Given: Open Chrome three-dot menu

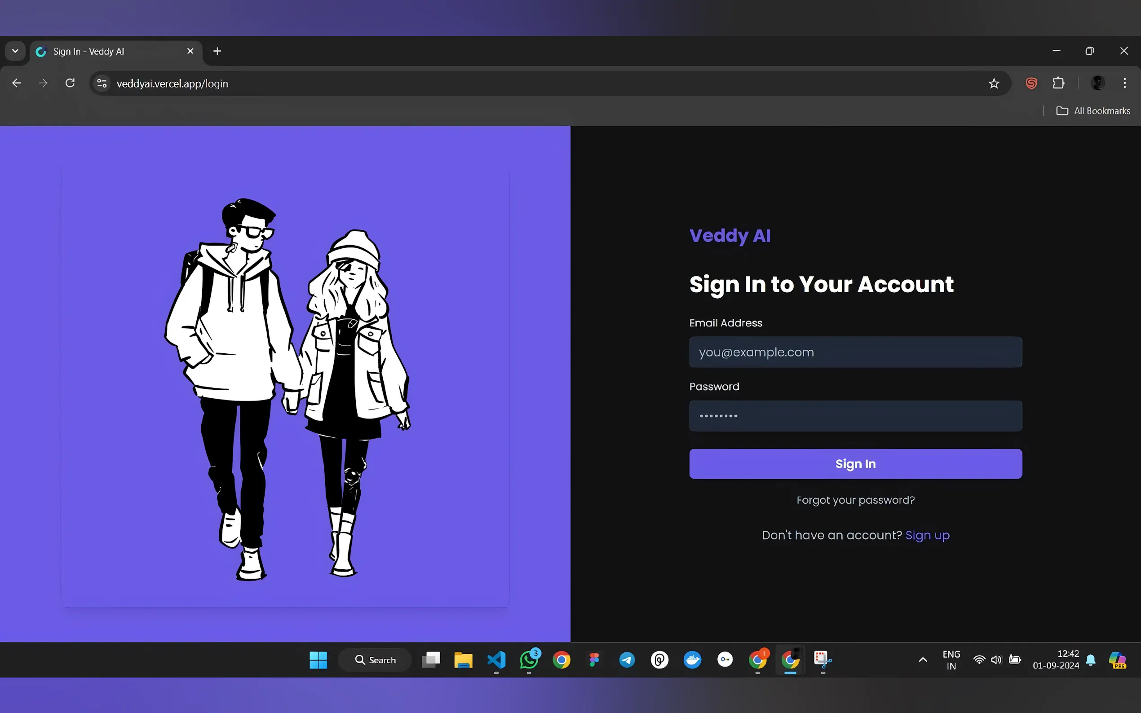Looking at the screenshot, I should (x=1124, y=83).
